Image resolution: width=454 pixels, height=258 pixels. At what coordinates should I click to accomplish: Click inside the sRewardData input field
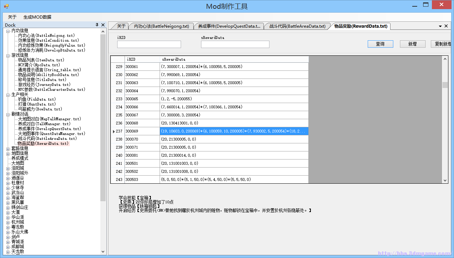click(235, 44)
